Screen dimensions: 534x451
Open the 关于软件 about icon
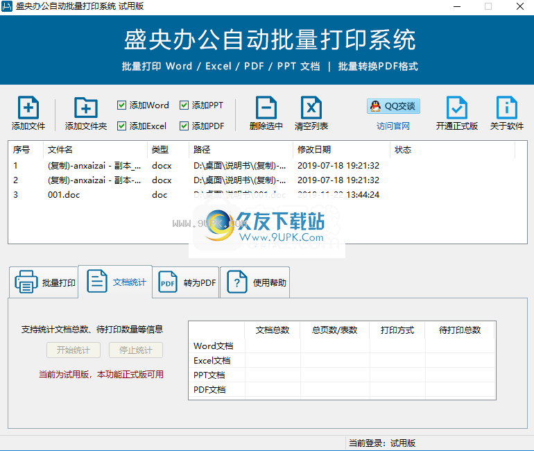(507, 108)
